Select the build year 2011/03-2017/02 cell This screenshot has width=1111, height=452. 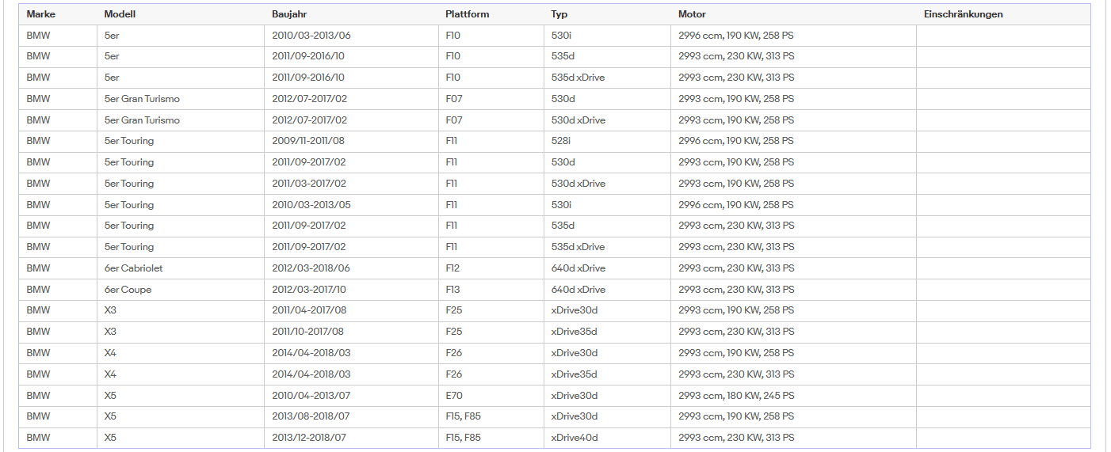pyautogui.click(x=351, y=184)
